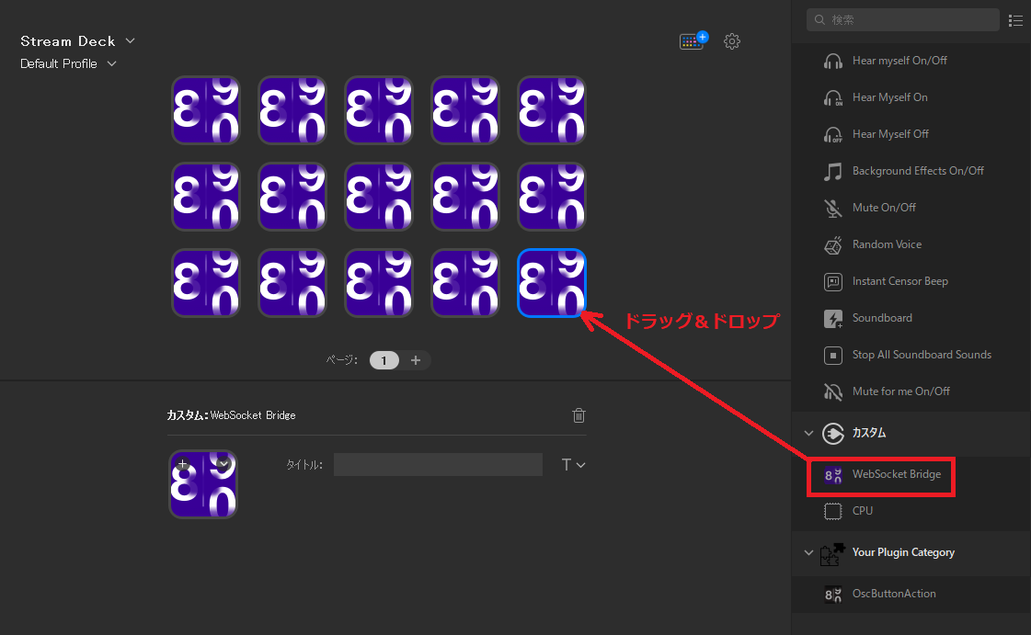This screenshot has height=635, width=1031.
Task: Open the Stream Deck Store keyboard icon
Action: click(x=693, y=40)
